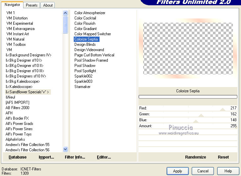Select the AFH category
The image size is (241, 176).
(x=9, y=113)
